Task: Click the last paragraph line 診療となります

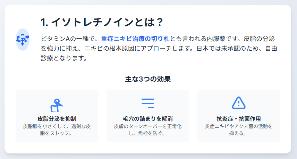Action: 63,58
